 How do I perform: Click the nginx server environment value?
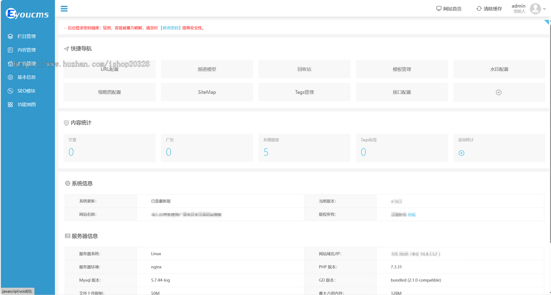click(156, 267)
